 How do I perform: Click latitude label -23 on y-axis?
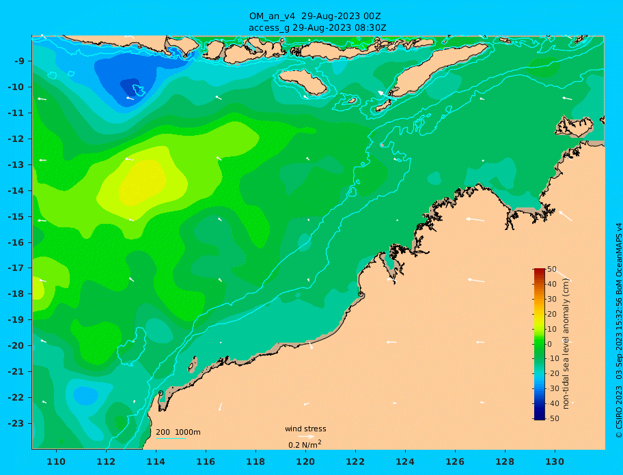[x=16, y=423]
